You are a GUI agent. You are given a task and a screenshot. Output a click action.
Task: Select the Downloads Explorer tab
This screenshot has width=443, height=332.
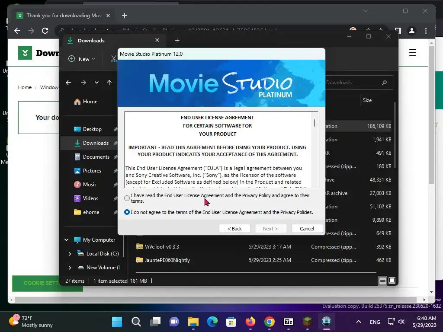coord(114,40)
